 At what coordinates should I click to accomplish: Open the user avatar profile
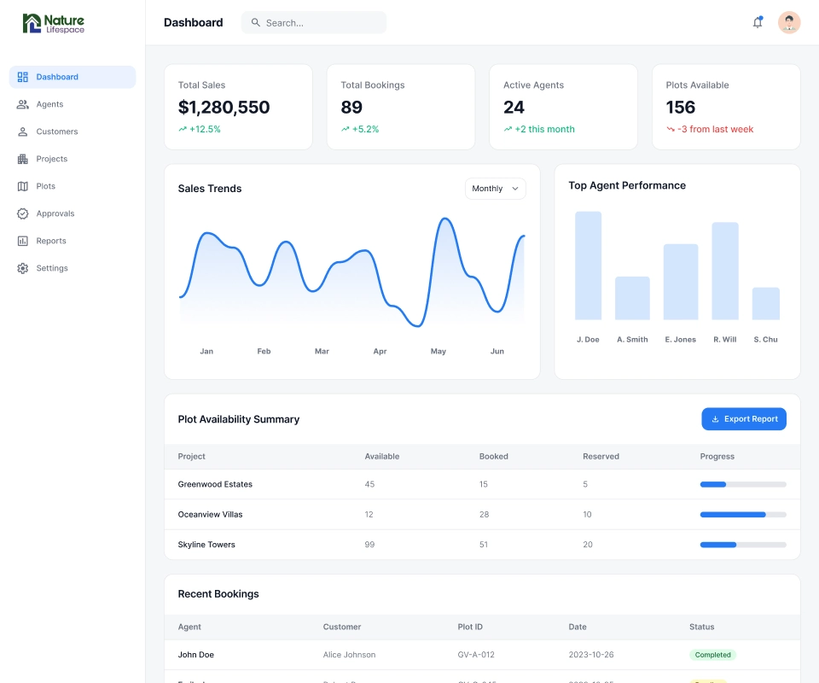click(789, 22)
